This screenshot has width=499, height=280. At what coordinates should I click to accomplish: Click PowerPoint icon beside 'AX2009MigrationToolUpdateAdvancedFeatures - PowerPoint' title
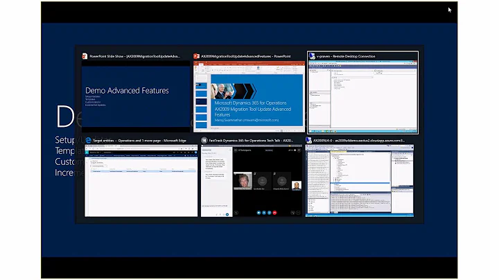click(x=196, y=56)
